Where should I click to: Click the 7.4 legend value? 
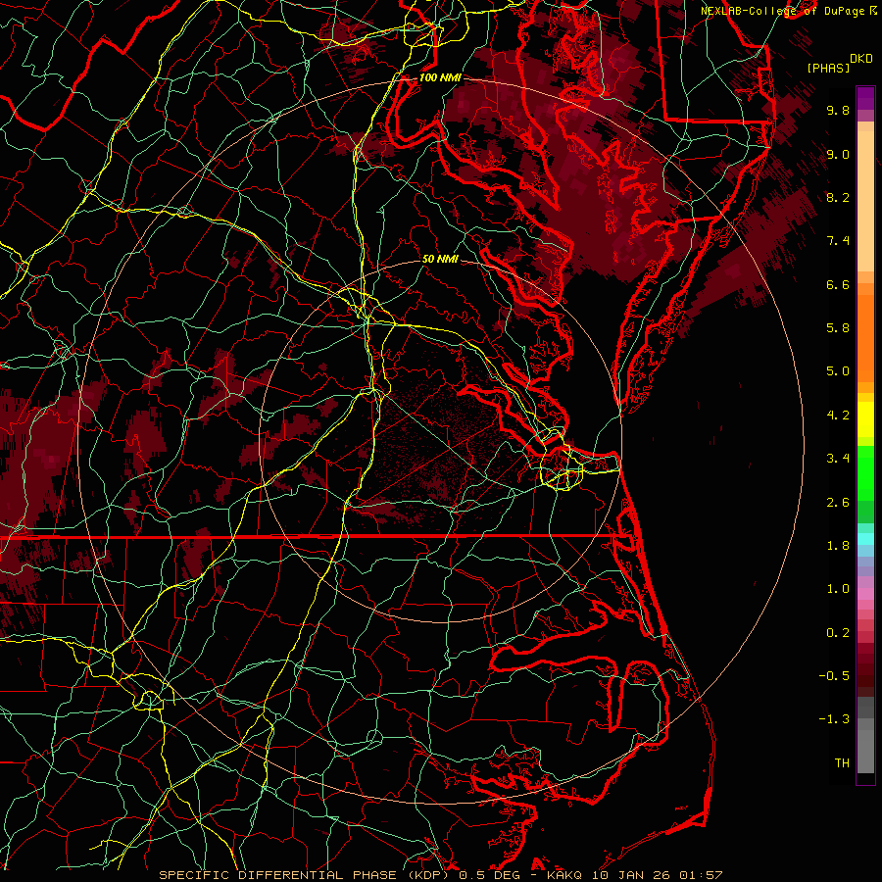(838, 241)
